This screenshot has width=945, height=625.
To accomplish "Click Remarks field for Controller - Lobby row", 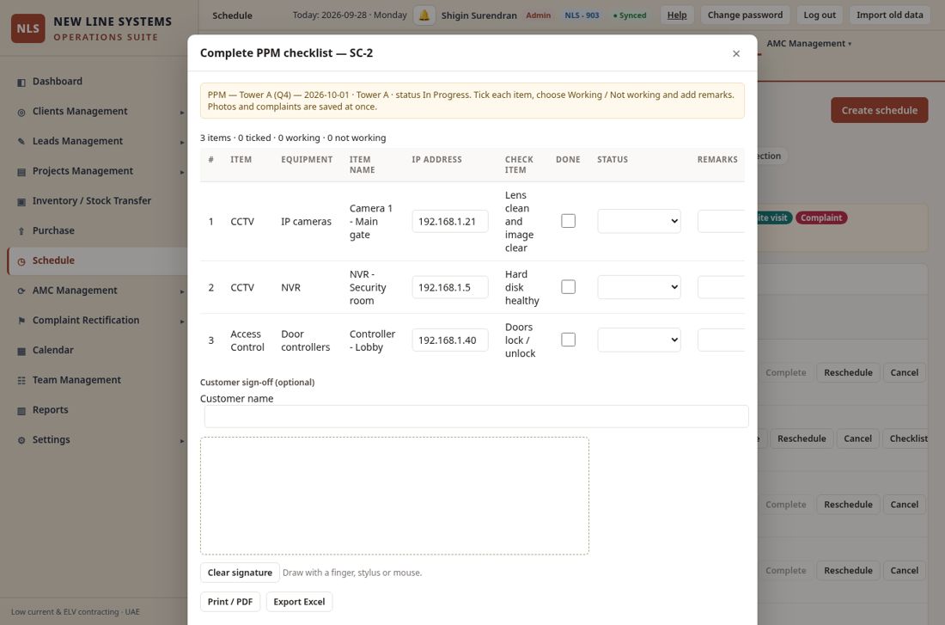I will (x=721, y=340).
